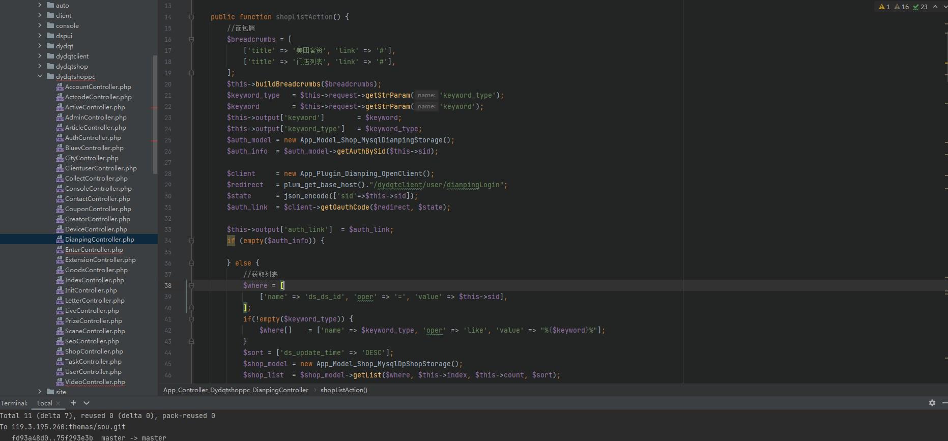Click the PHP icon of DianpingController.php
The width and height of the screenshot is (948, 441).
click(x=60, y=240)
